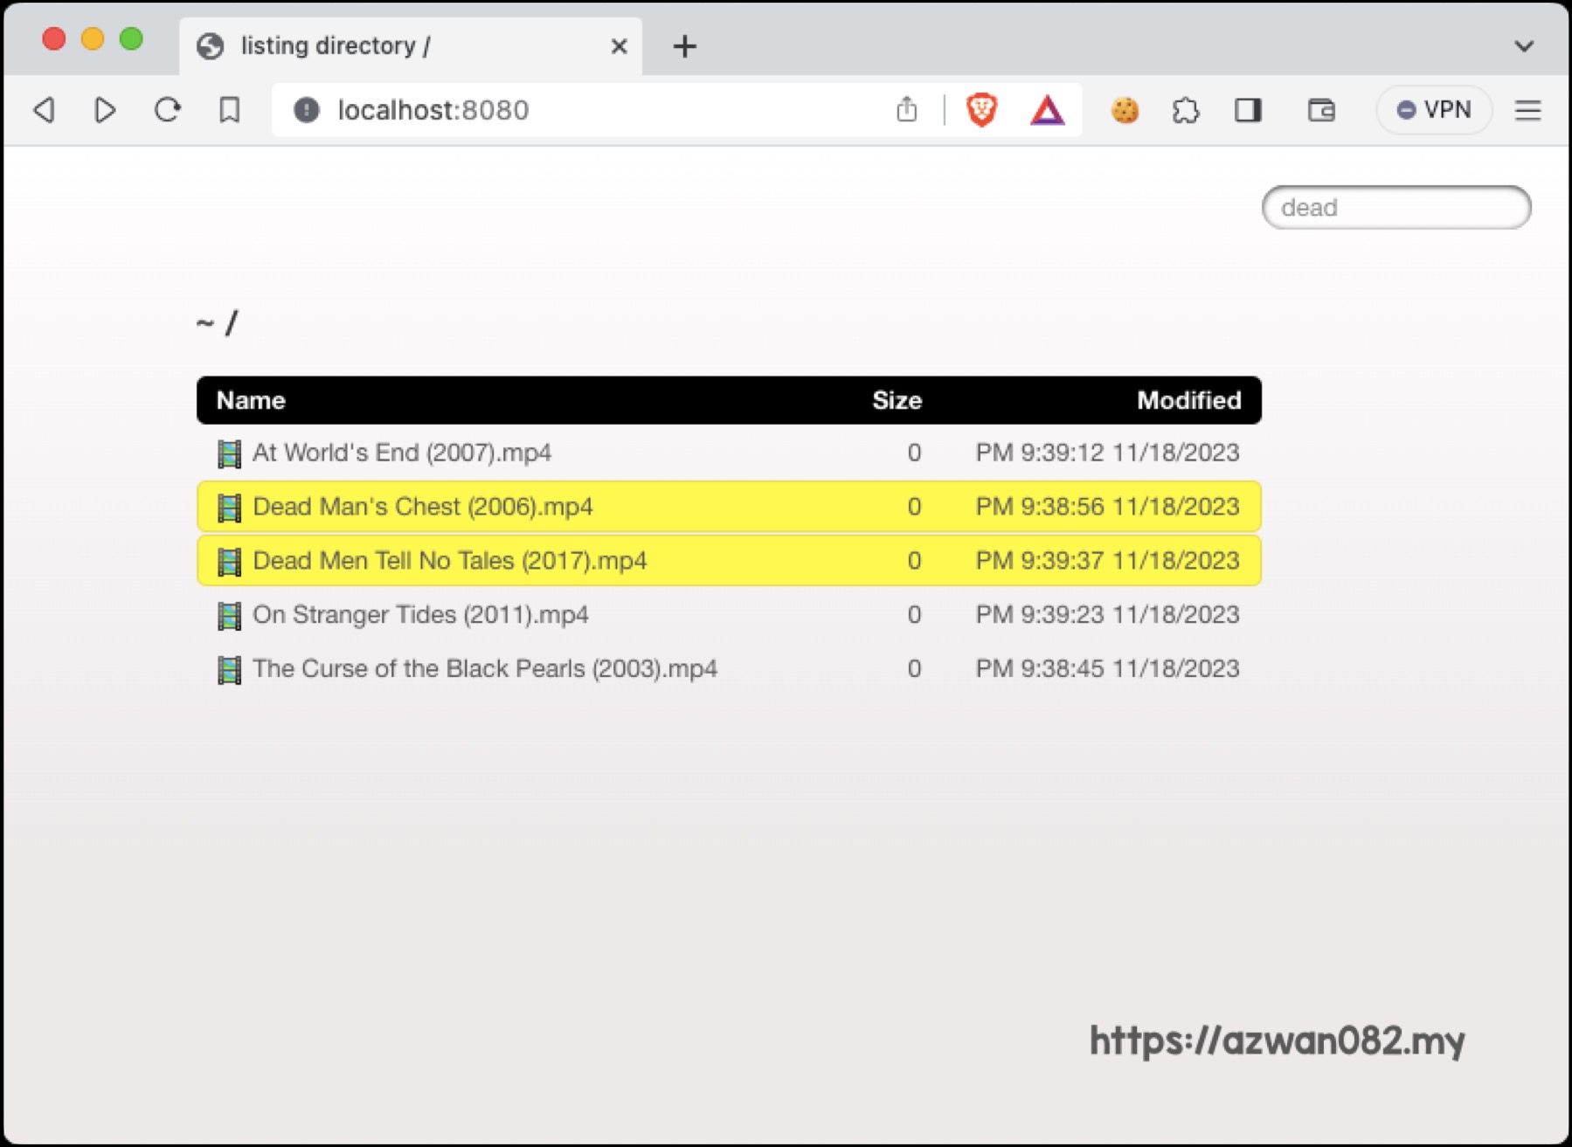Sort by the Size column header
The width and height of the screenshot is (1572, 1147).
pos(897,400)
